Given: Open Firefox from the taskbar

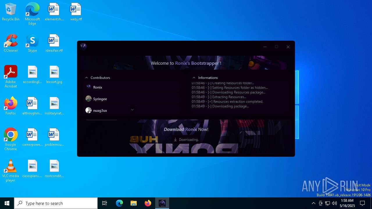Looking at the screenshot, I should tap(148, 203).
